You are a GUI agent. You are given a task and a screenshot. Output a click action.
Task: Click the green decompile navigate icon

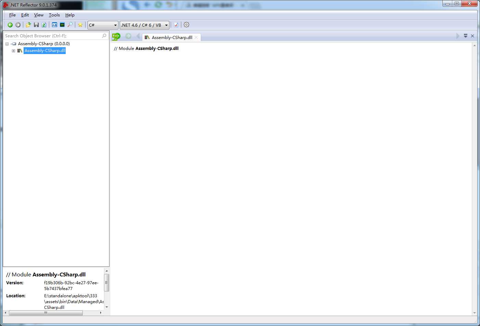(116, 37)
